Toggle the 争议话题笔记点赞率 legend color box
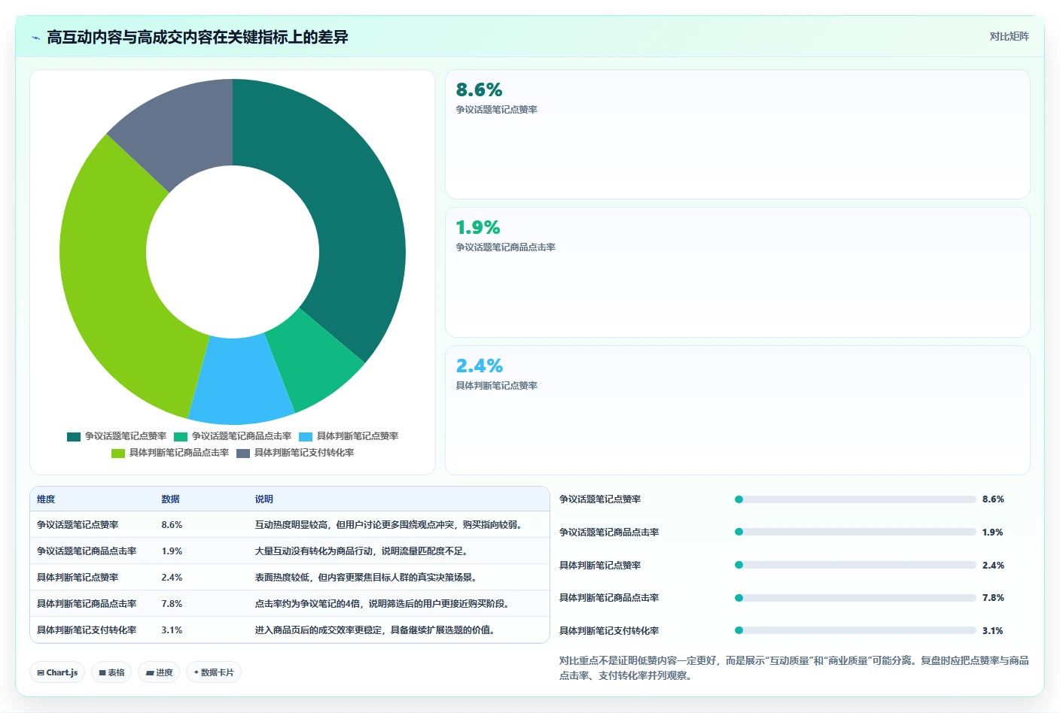The height and width of the screenshot is (713, 1060). point(74,436)
